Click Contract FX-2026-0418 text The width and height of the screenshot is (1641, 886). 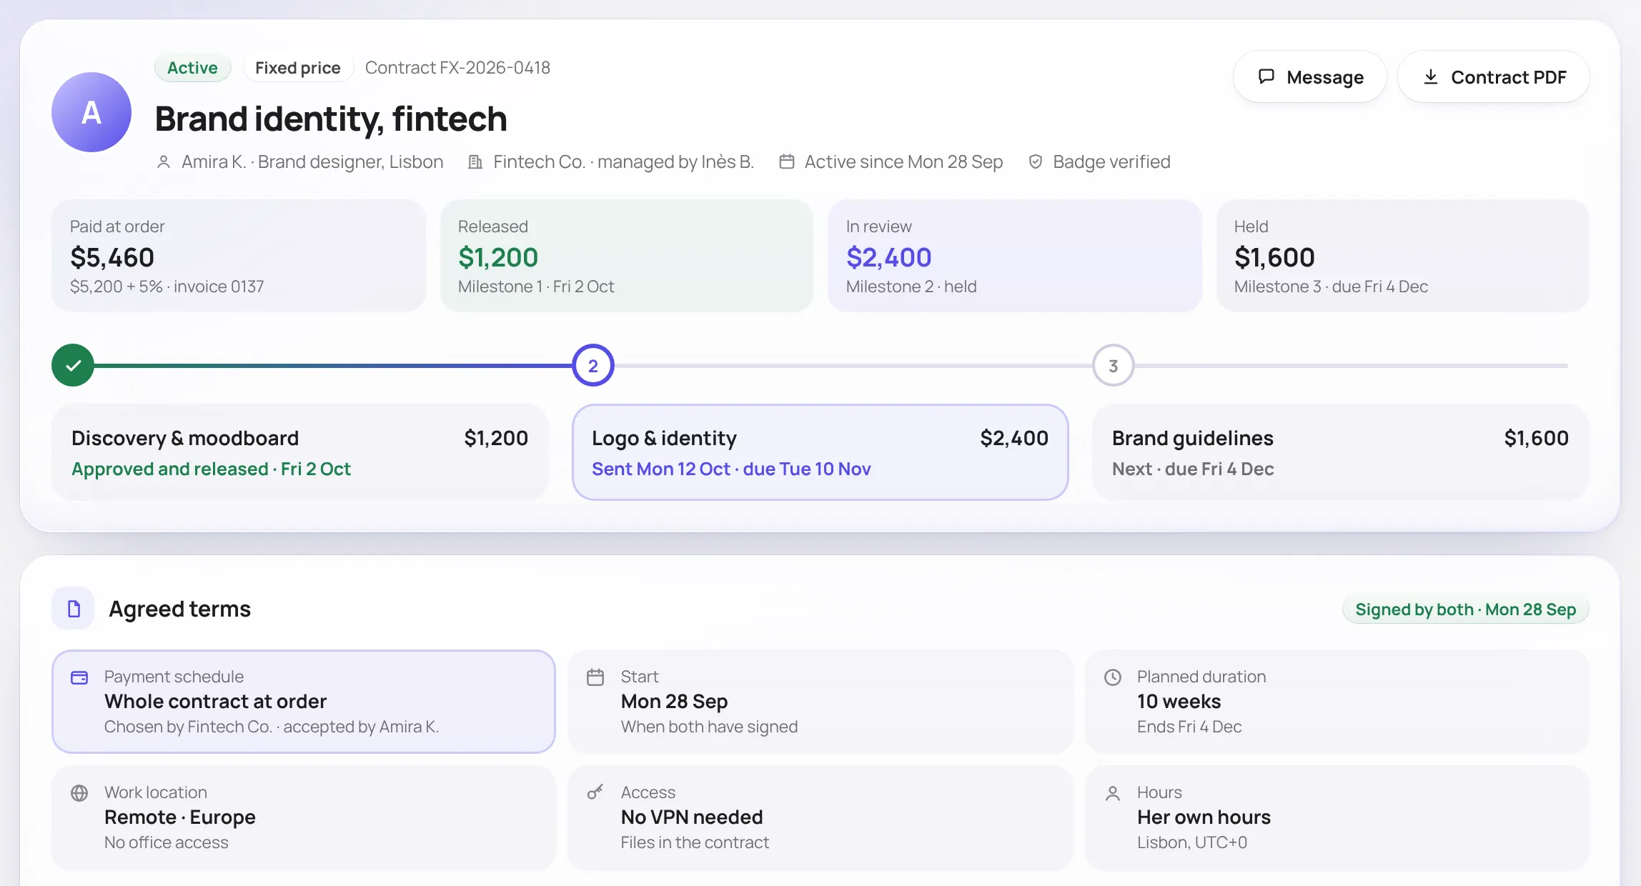click(457, 68)
